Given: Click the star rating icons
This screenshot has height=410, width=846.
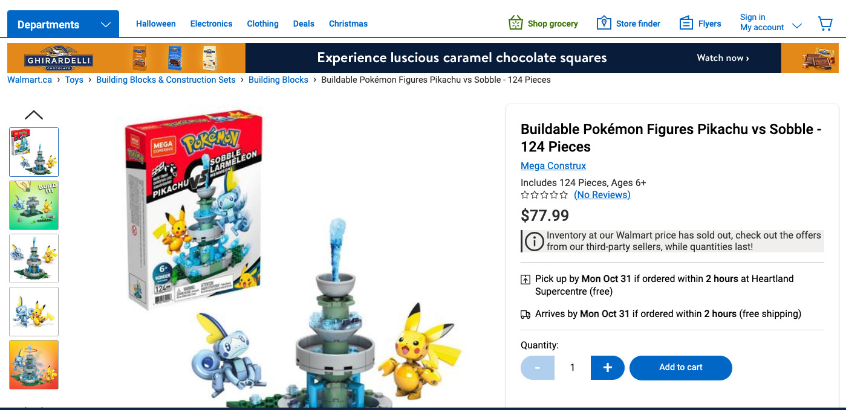Looking at the screenshot, I should [544, 195].
